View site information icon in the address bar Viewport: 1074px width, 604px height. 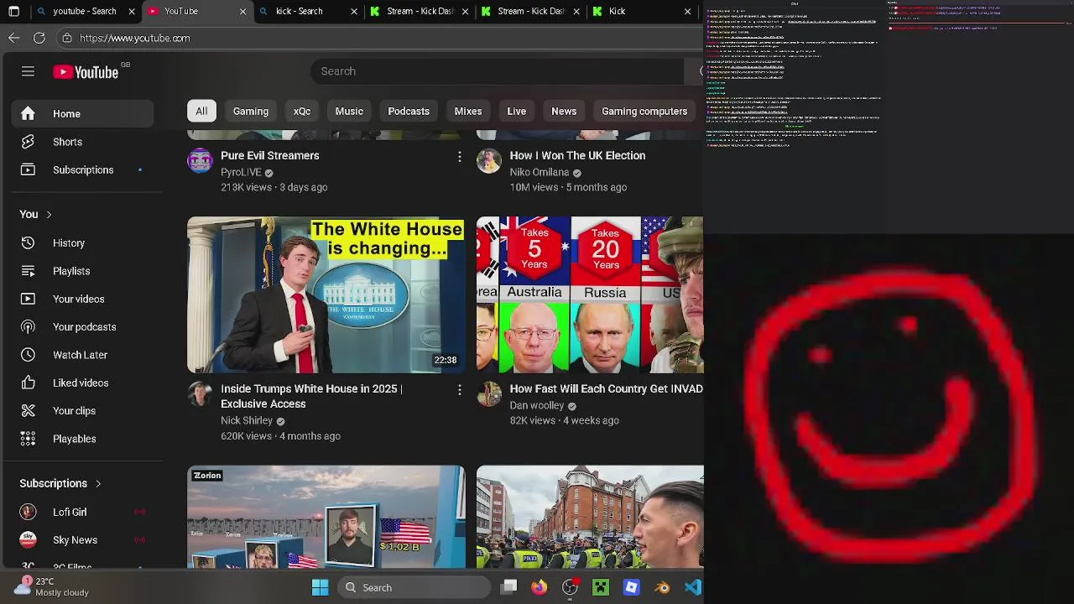point(67,38)
